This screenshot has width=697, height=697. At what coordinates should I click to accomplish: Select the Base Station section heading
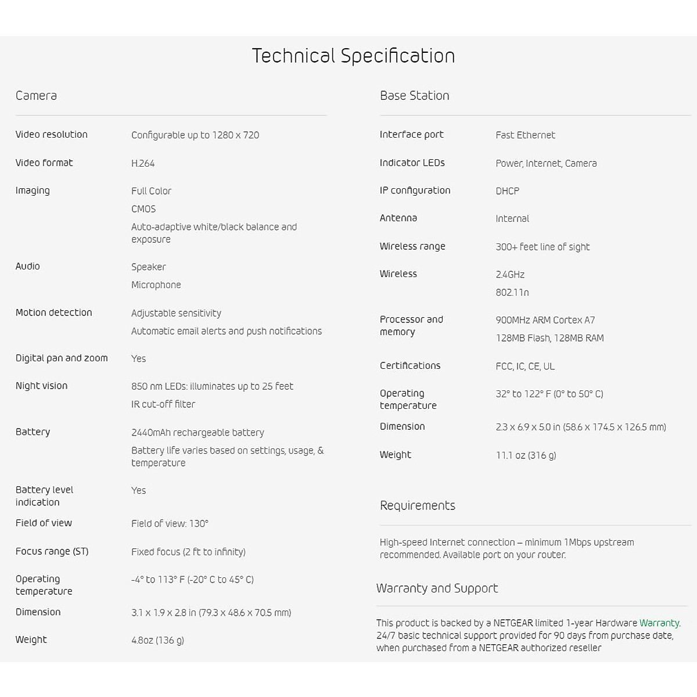414,96
